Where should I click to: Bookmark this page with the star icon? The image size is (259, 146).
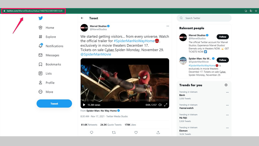pos(256,11)
